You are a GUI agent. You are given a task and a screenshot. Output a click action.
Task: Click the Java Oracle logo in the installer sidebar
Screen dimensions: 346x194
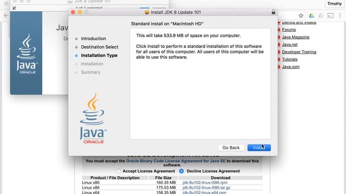tap(93, 119)
